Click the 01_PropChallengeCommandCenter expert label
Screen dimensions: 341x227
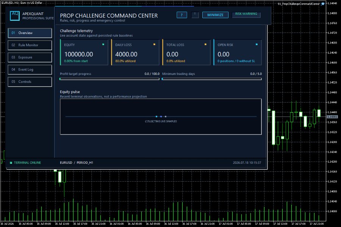[299, 4]
